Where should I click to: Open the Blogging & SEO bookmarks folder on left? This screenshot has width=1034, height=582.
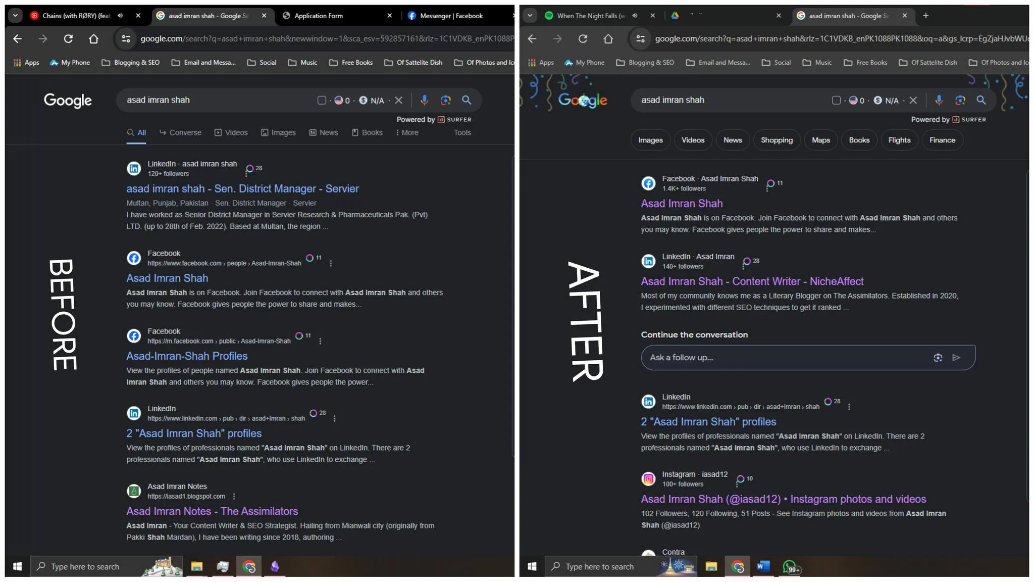coord(131,63)
